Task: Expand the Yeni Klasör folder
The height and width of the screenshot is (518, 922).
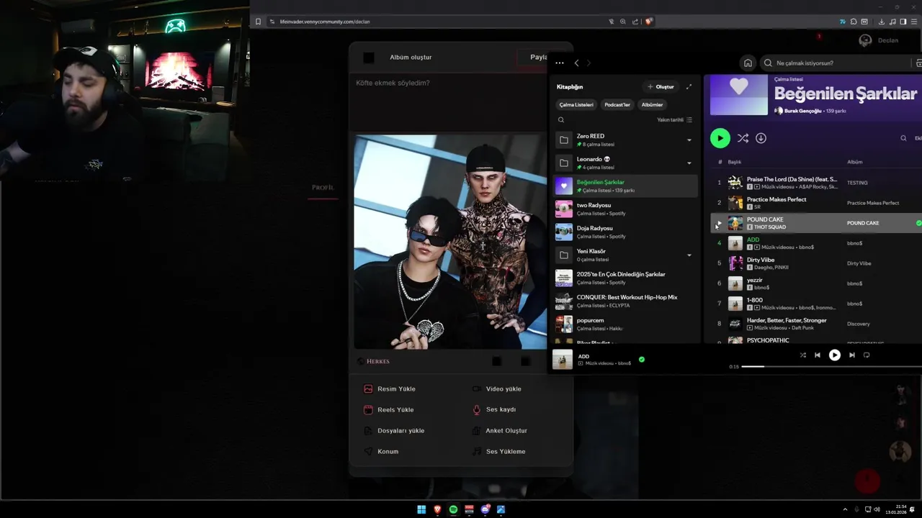Action: point(689,255)
